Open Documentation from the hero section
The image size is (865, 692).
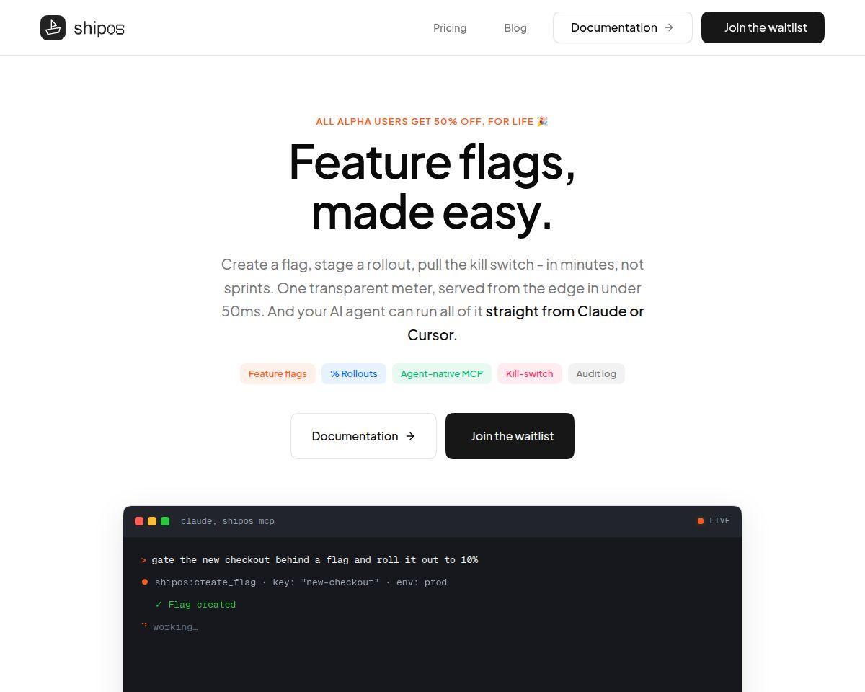click(363, 436)
